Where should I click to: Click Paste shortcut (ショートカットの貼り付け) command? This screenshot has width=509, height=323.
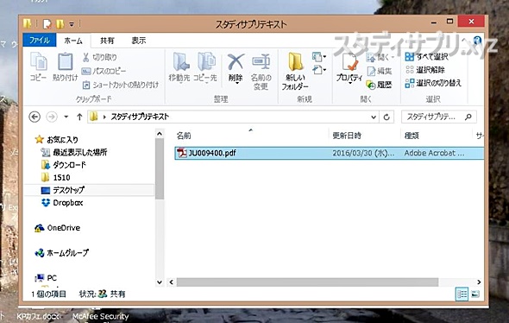click(121, 85)
